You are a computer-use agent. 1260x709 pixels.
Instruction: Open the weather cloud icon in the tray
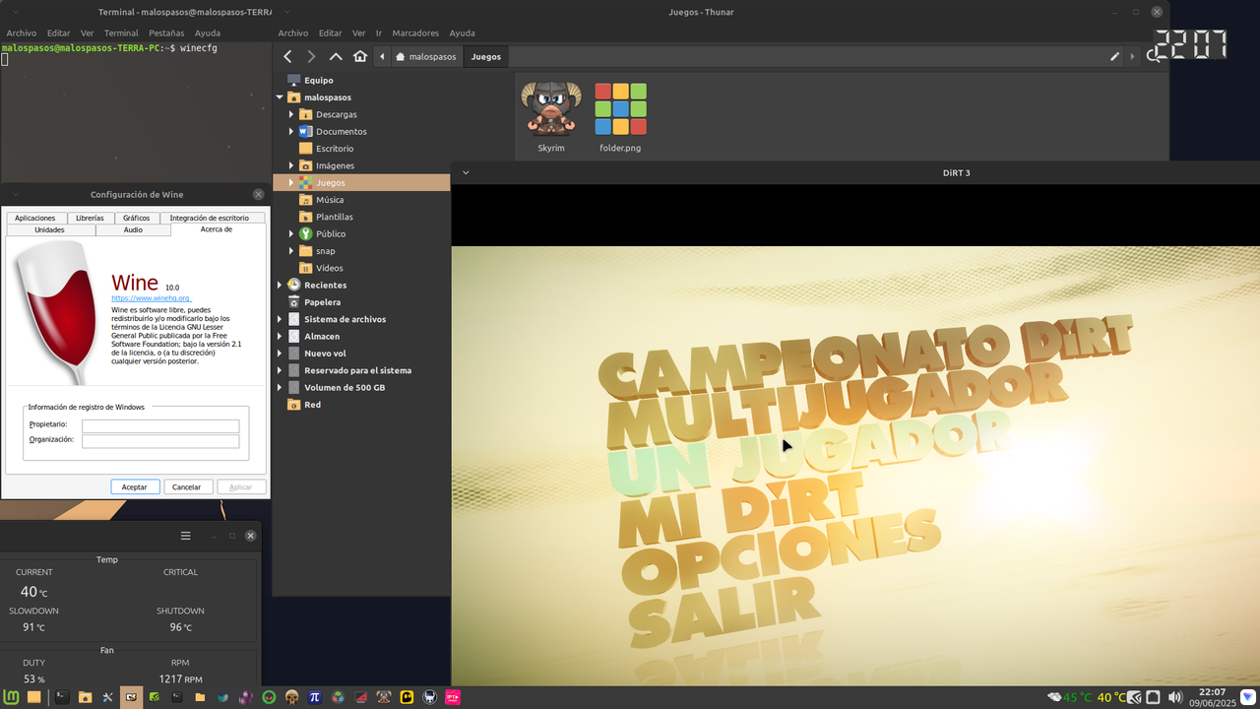click(x=1054, y=697)
